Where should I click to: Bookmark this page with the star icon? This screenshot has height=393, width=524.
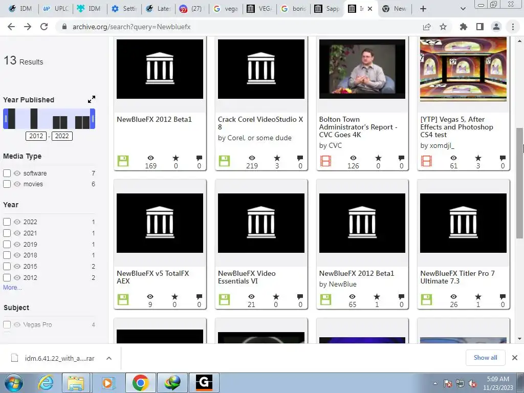tap(443, 27)
